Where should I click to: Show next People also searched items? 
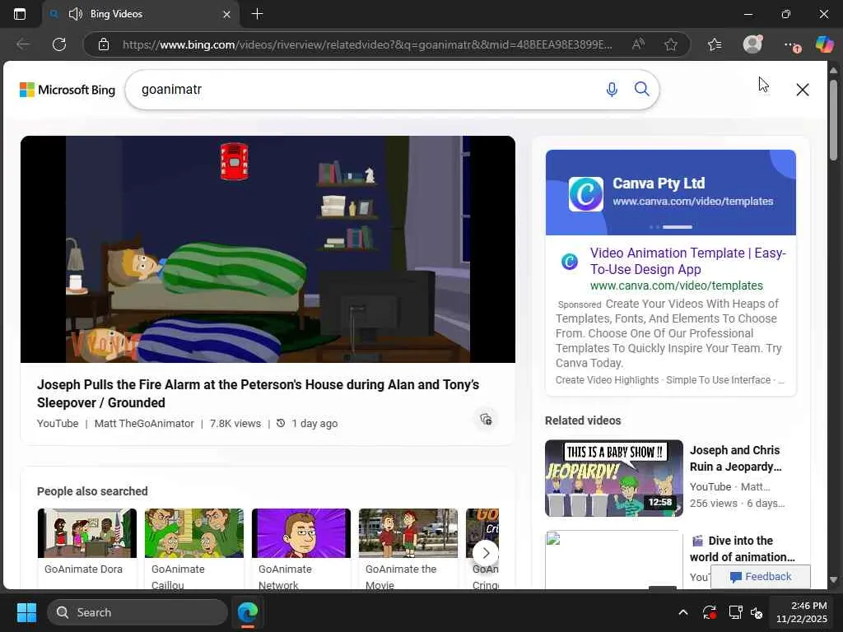click(486, 552)
